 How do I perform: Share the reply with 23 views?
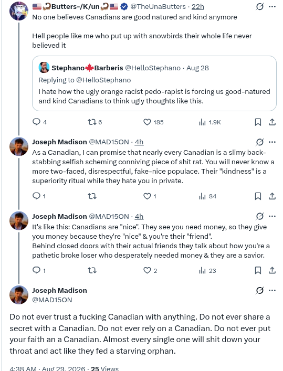tap(272, 270)
